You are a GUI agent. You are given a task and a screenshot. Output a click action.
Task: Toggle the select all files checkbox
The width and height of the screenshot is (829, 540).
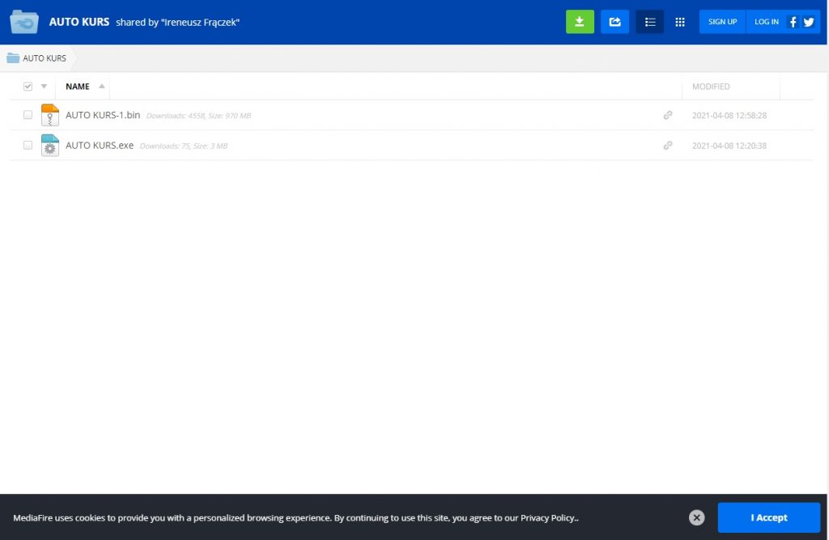click(28, 87)
